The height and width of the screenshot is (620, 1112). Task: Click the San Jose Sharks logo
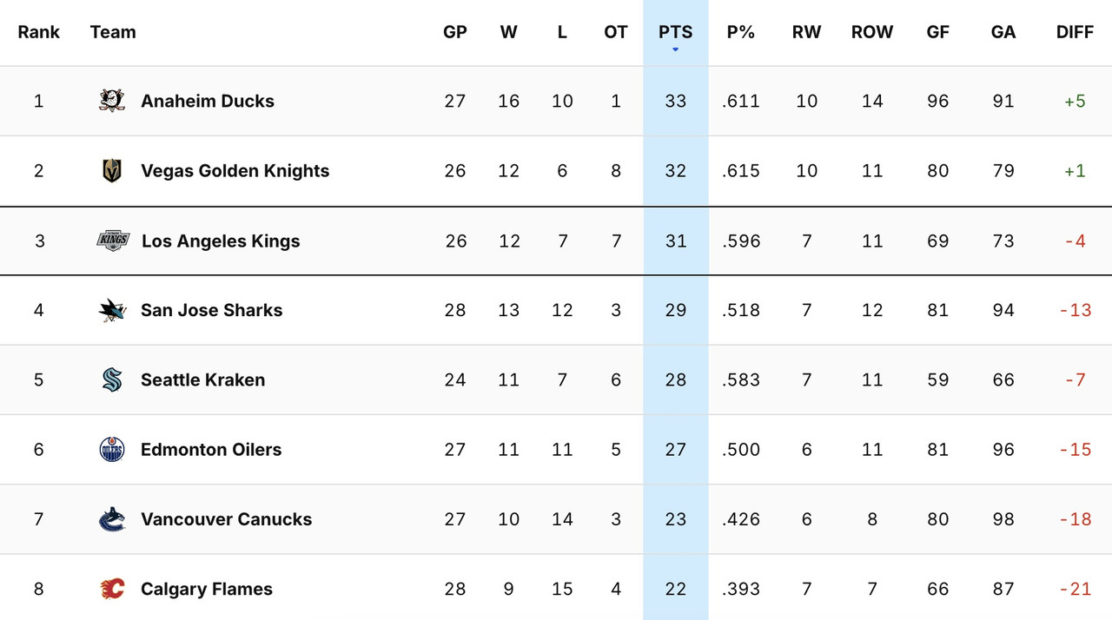(111, 310)
